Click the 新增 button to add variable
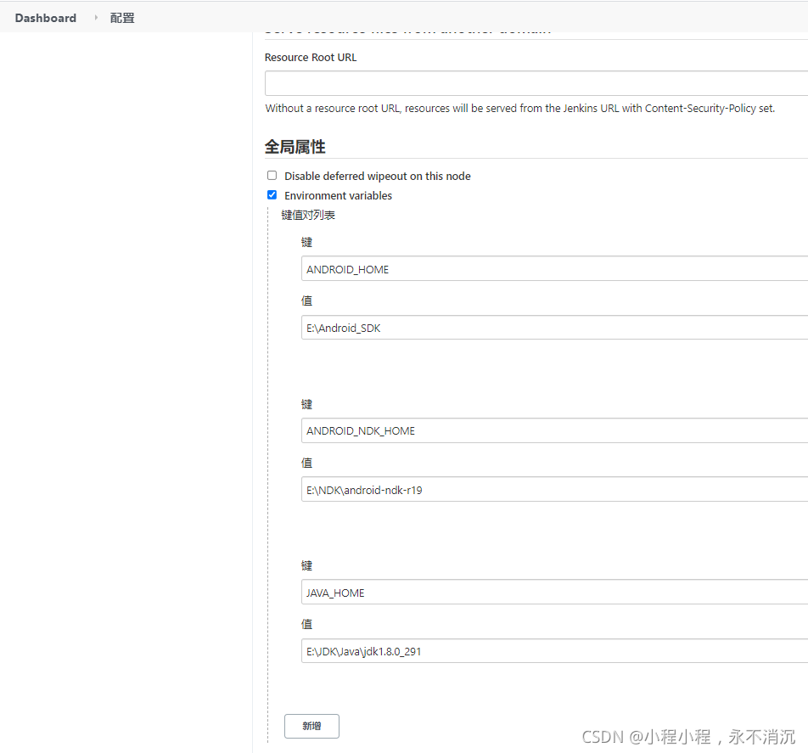The height and width of the screenshot is (753, 808). [311, 726]
